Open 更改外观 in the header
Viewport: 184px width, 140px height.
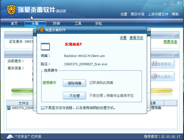(137, 14)
